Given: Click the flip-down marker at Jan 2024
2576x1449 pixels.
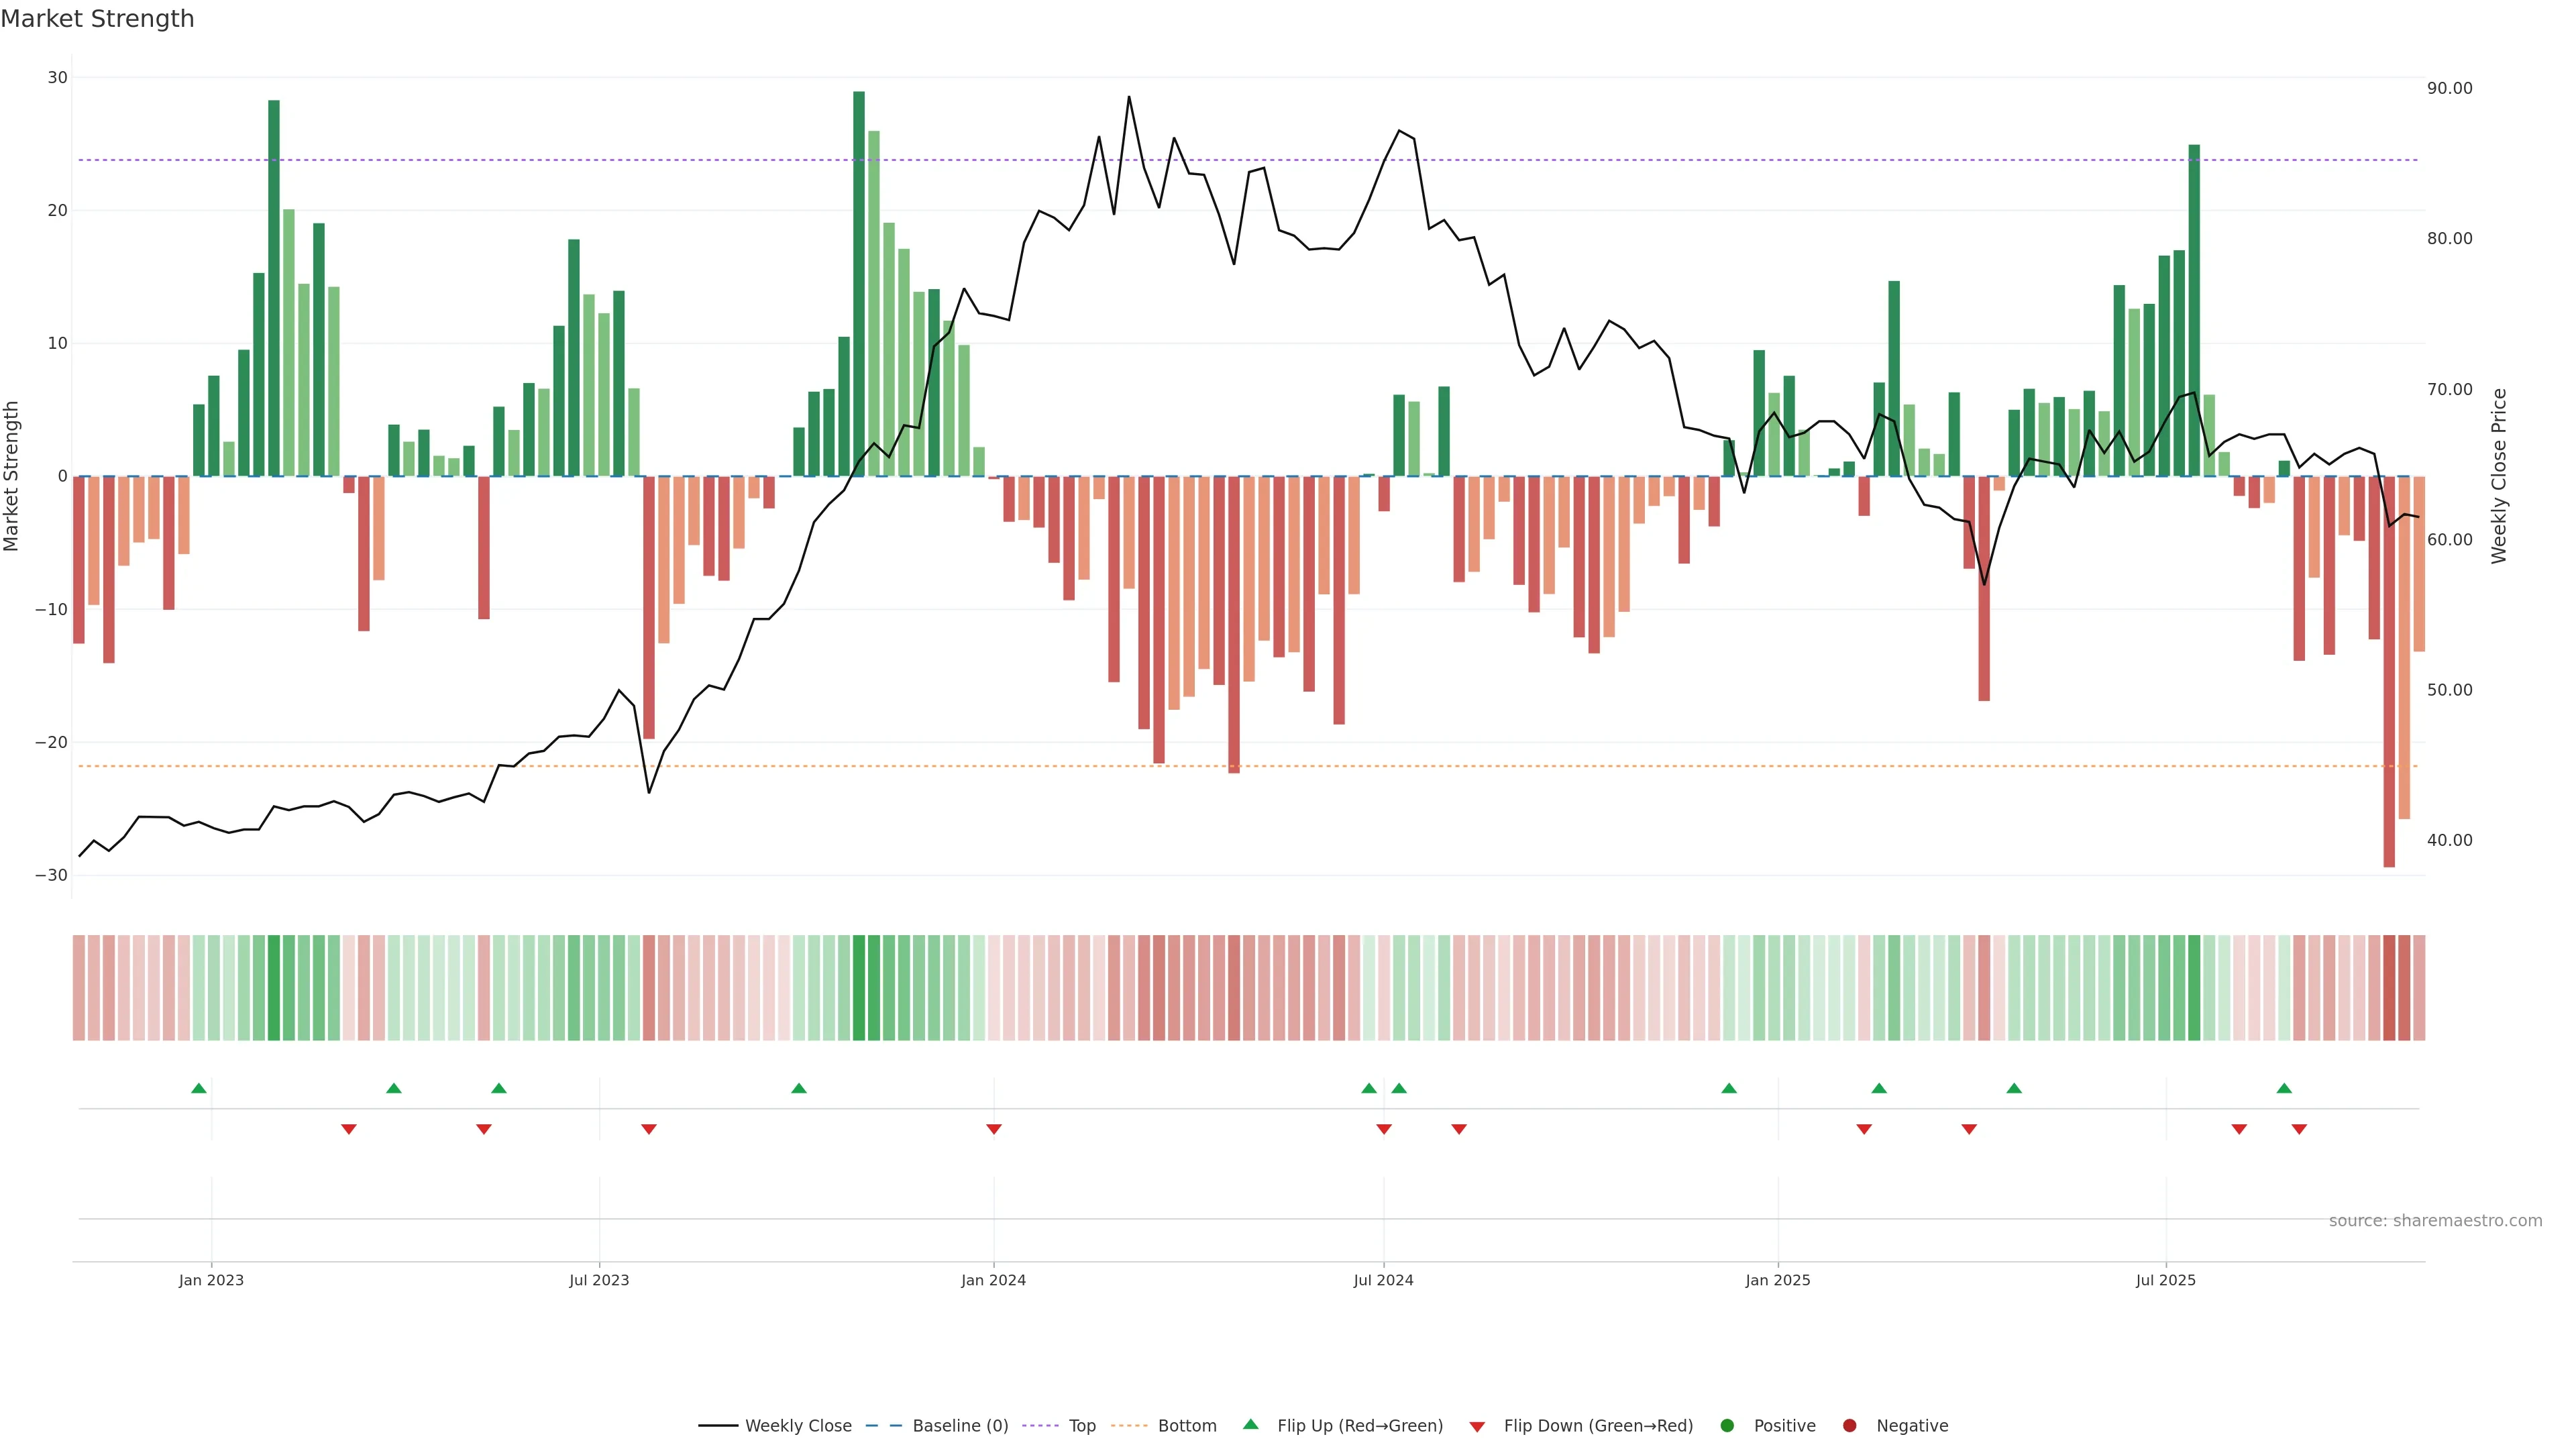Looking at the screenshot, I should [994, 1129].
